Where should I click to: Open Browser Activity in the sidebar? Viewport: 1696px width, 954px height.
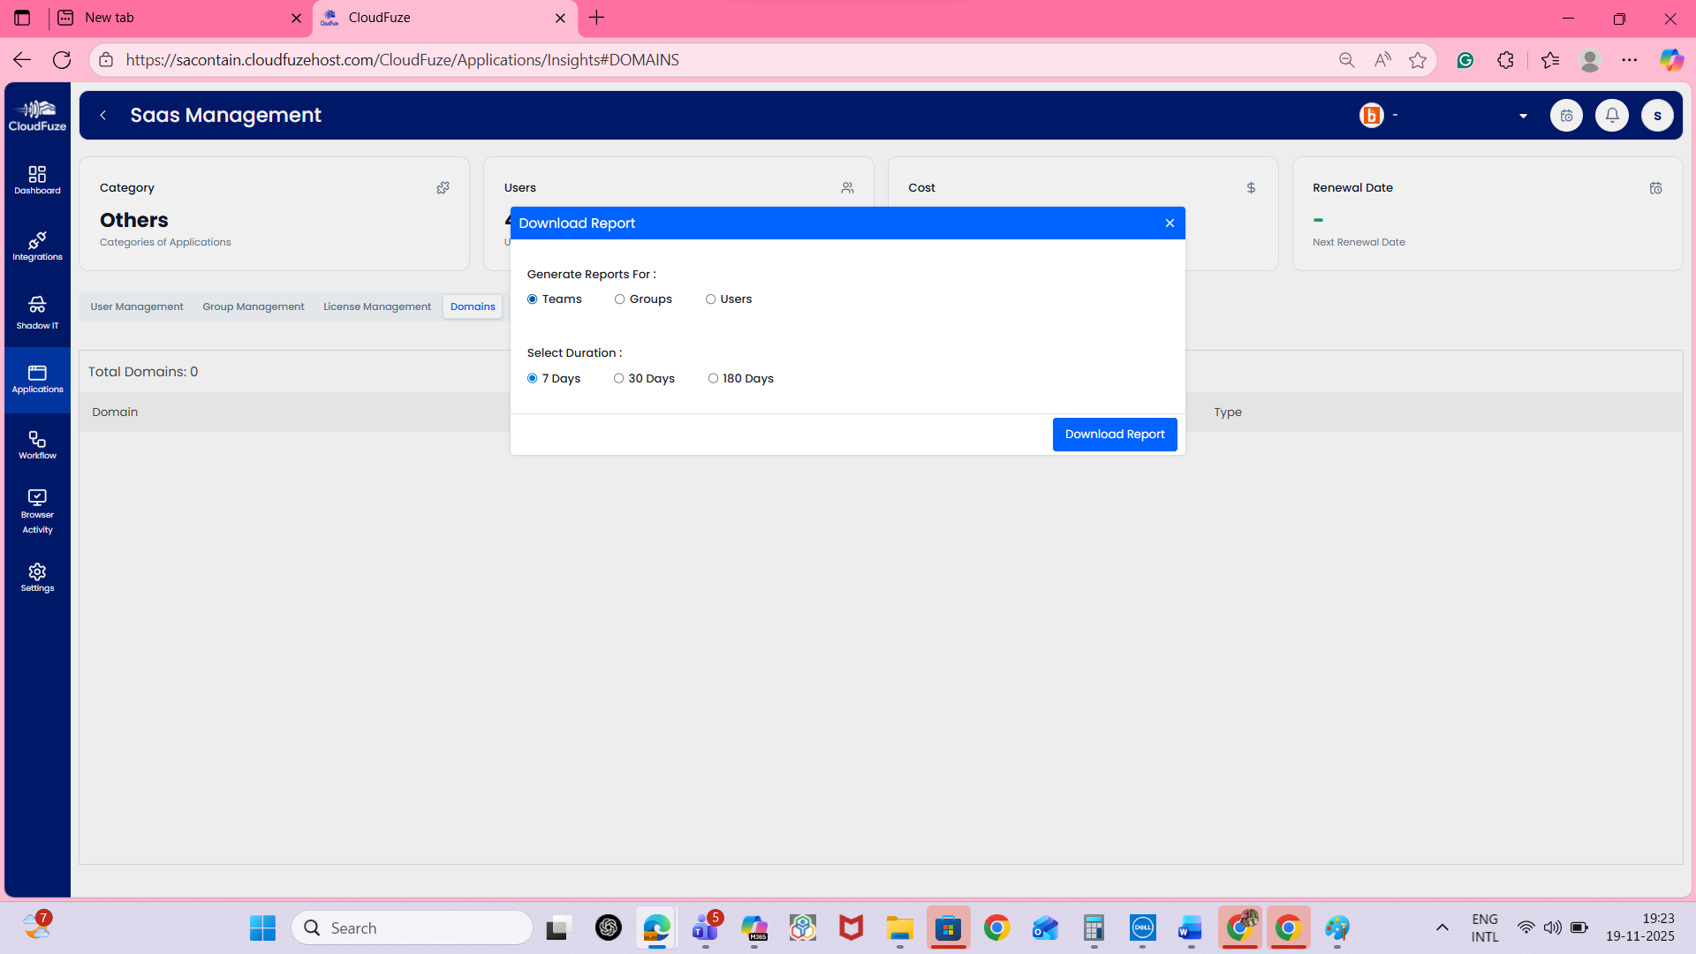(x=37, y=509)
